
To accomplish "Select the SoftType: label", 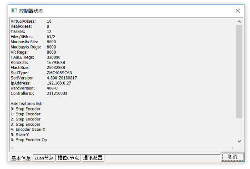I will [20, 73].
